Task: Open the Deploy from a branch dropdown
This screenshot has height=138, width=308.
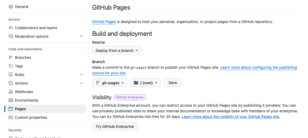Action: (x=117, y=50)
